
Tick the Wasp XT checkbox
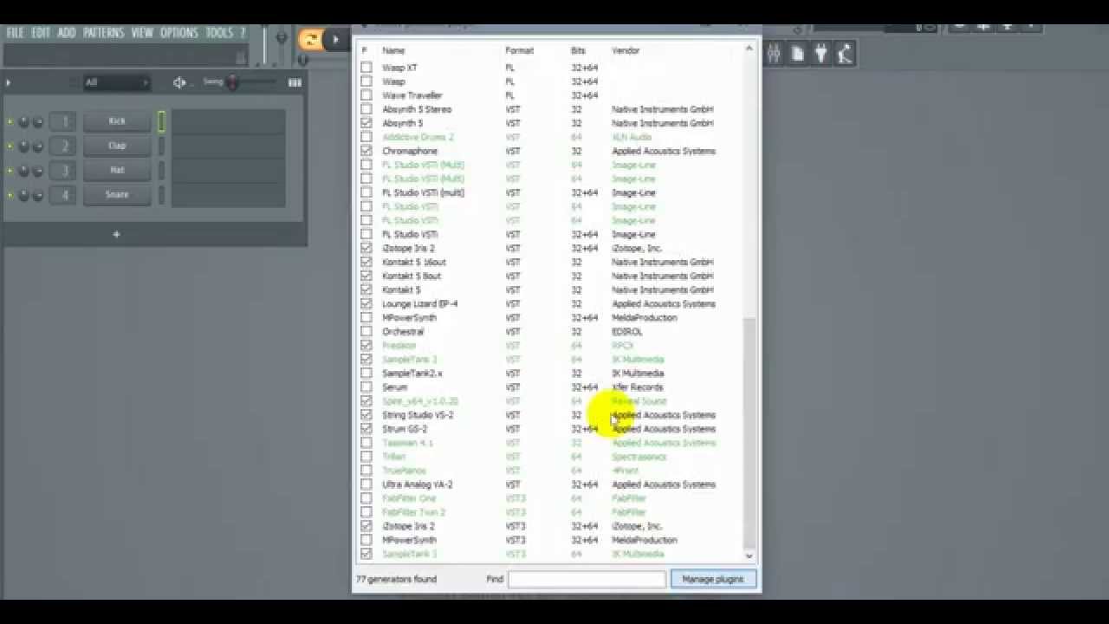click(x=366, y=68)
